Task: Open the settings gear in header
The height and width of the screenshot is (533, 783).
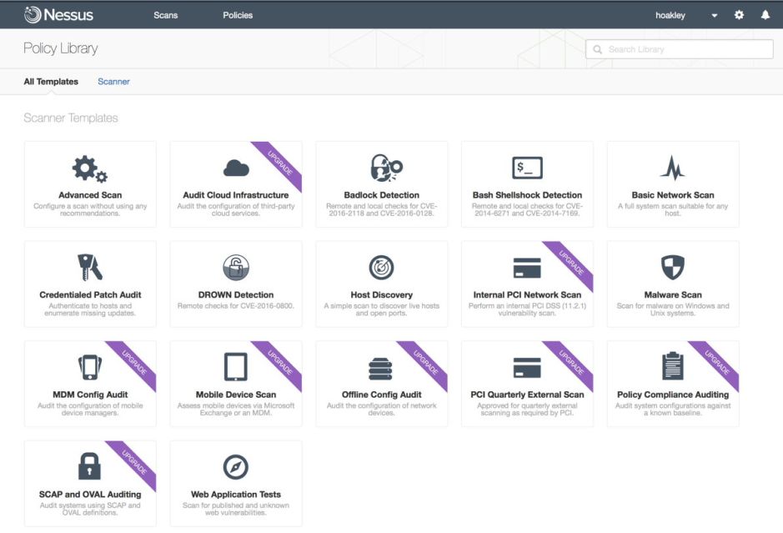Action: point(739,15)
